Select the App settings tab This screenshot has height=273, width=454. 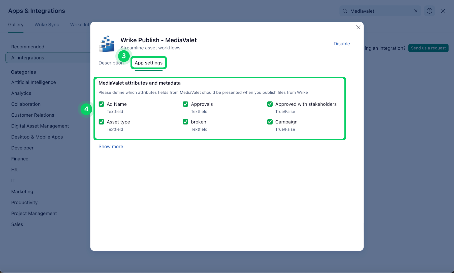point(149,63)
